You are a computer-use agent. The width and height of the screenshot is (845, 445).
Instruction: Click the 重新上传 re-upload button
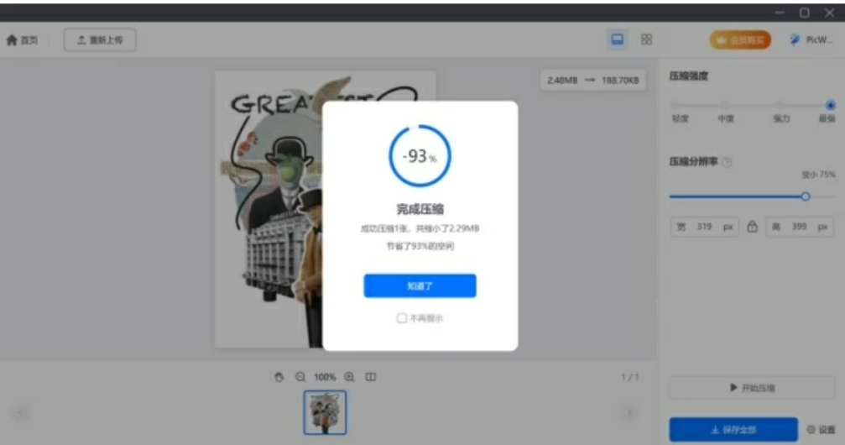100,40
